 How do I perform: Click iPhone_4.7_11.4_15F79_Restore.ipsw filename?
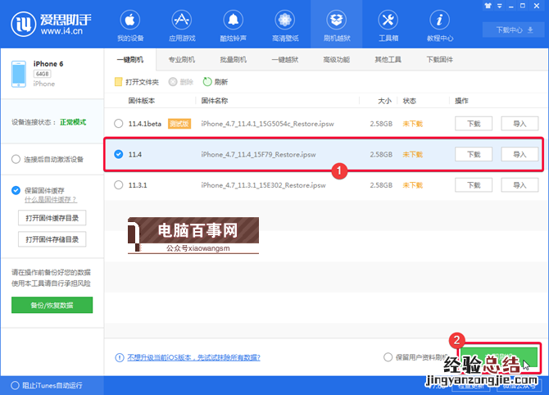point(258,154)
